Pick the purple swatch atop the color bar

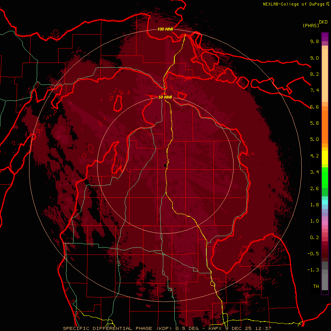click(x=325, y=37)
